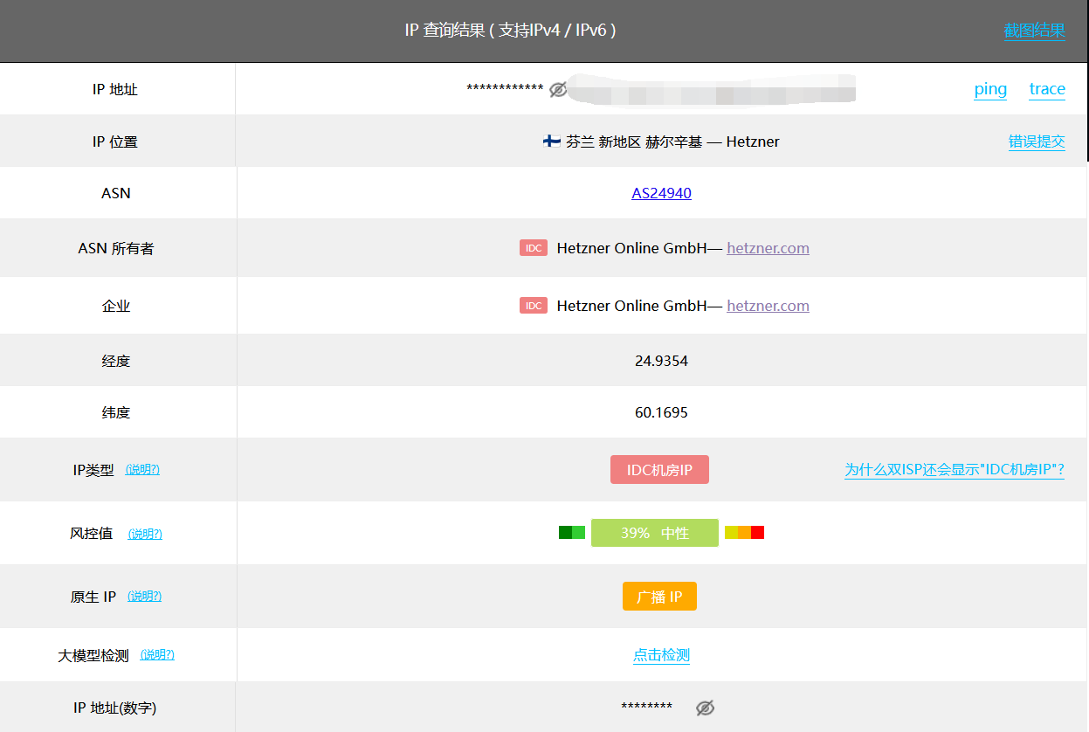Run trace on this IP
The width and height of the screenshot is (1089, 732).
click(1047, 89)
